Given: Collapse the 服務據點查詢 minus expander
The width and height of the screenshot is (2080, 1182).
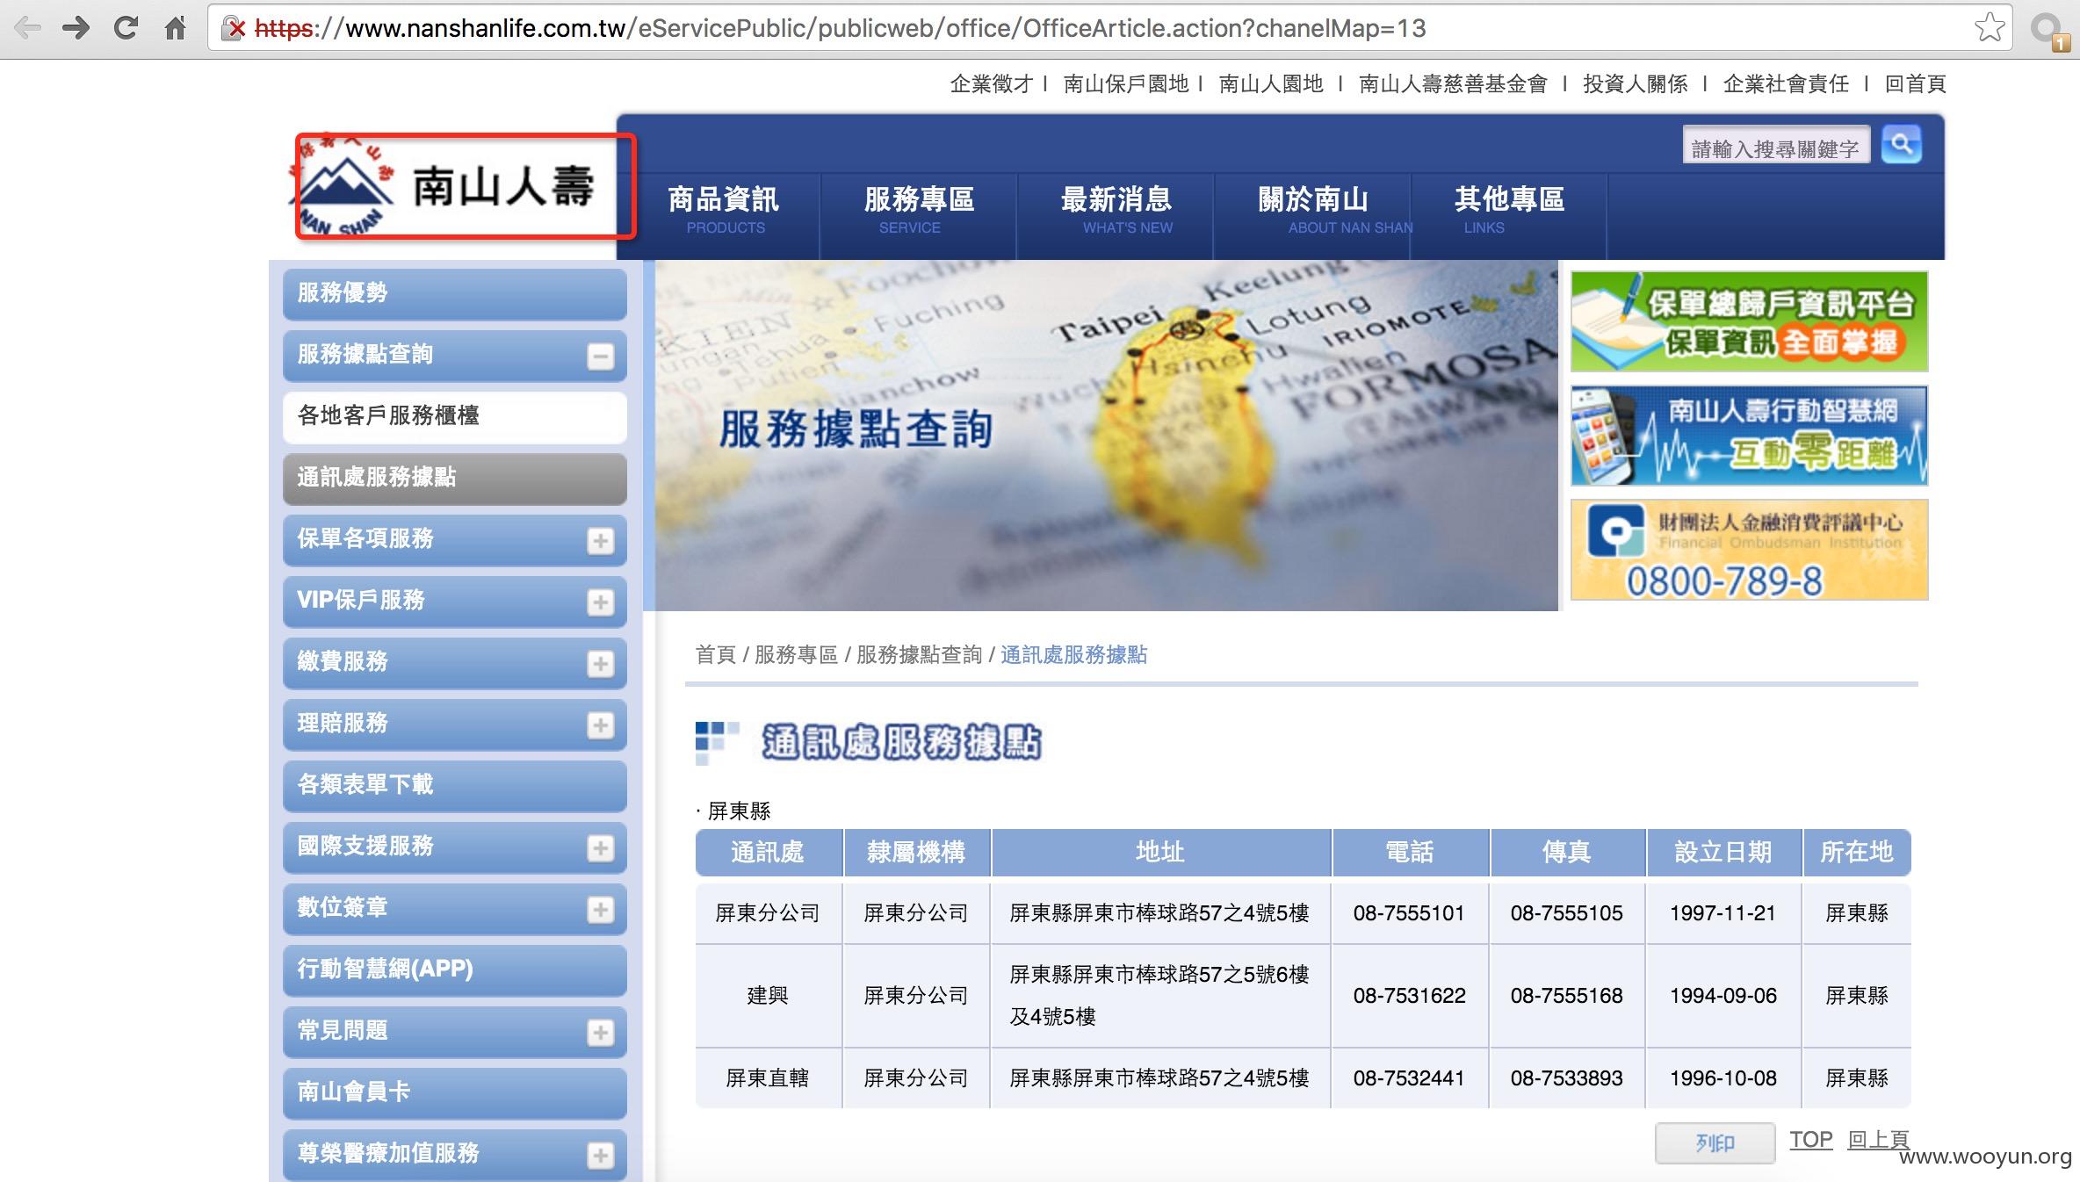Looking at the screenshot, I should tap(601, 357).
